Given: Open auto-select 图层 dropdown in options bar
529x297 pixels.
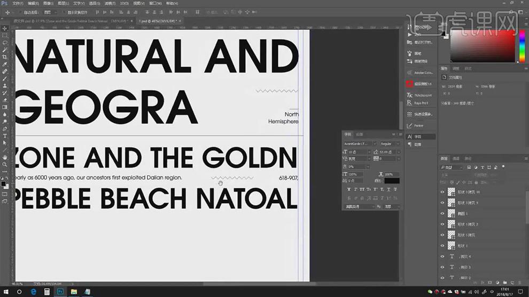Looking at the screenshot, I should pos(50,12).
